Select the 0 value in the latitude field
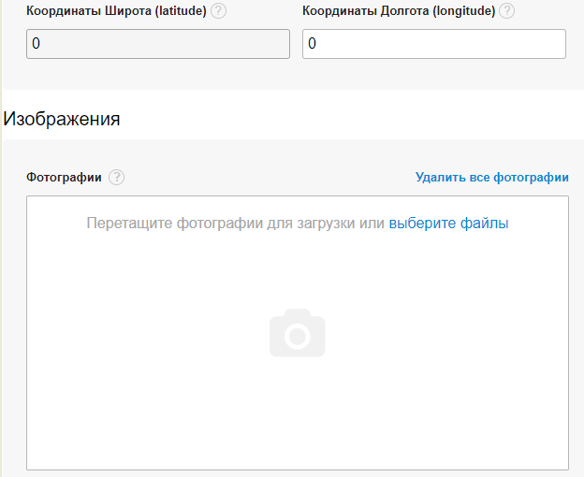Viewport: 584px width, 477px height. click(x=36, y=44)
